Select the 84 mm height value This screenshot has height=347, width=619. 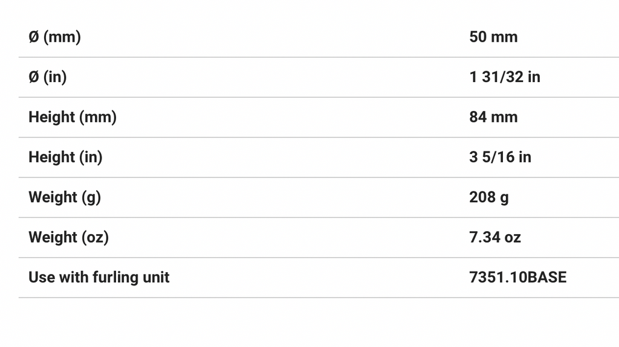pyautogui.click(x=493, y=117)
